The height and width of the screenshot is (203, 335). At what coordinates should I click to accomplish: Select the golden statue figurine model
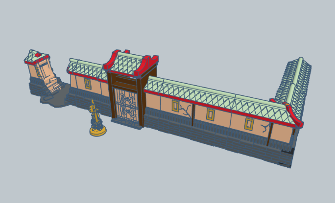[x=97, y=118]
